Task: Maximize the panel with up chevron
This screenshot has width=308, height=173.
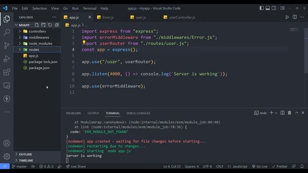Action: (x=296, y=113)
